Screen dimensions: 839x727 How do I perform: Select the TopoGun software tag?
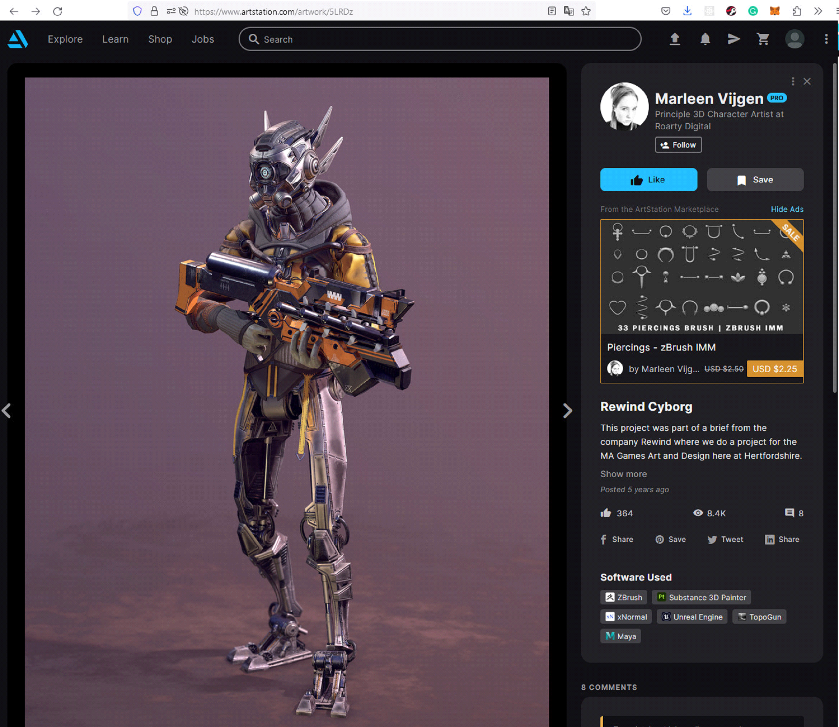pyautogui.click(x=759, y=617)
